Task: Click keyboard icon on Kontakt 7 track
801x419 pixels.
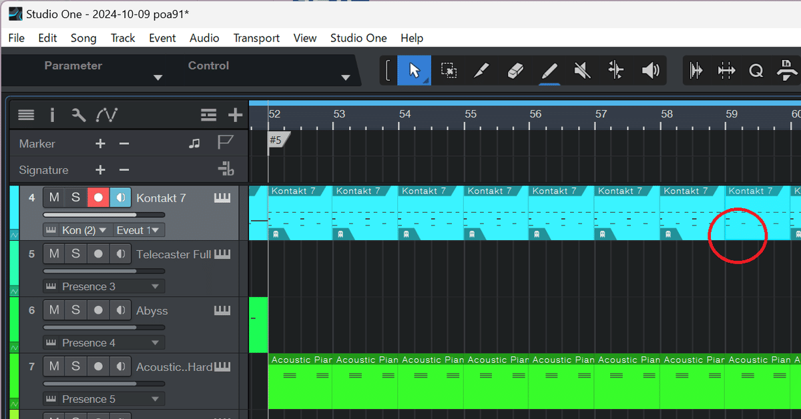Action: tap(222, 198)
